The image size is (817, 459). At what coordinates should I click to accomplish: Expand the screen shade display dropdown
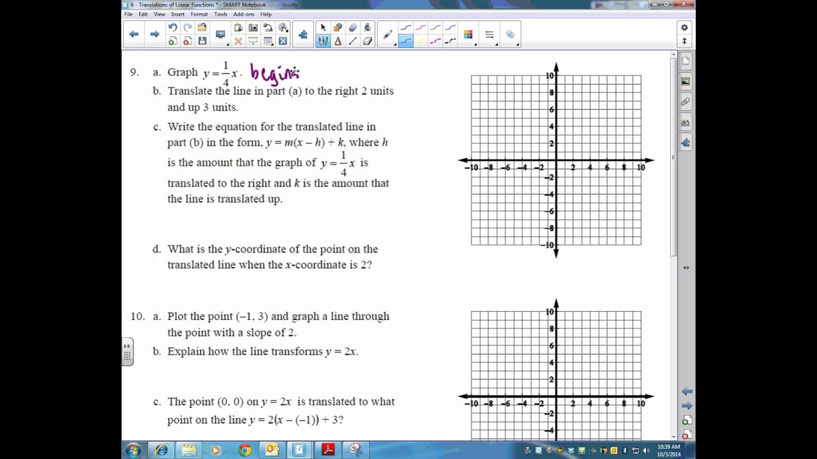[x=221, y=34]
